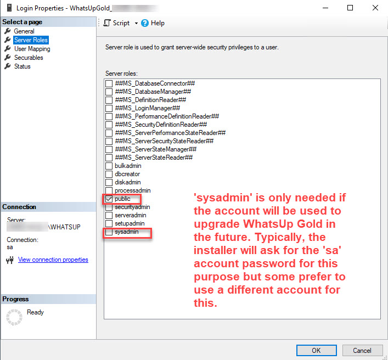Viewport: 388px width, 360px height.
Task: Minimize the Login Properties window
Action: click(325, 8)
